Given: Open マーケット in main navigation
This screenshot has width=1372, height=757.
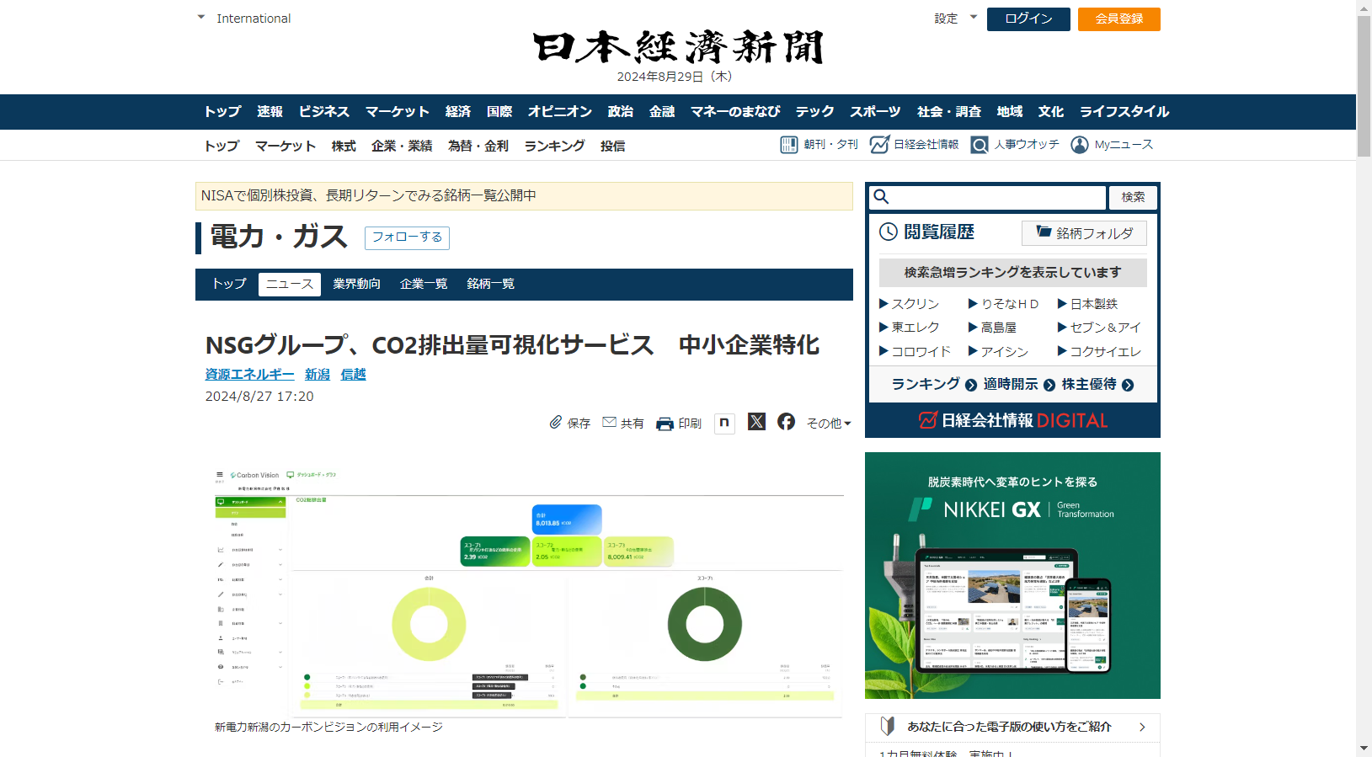Looking at the screenshot, I should tap(397, 112).
